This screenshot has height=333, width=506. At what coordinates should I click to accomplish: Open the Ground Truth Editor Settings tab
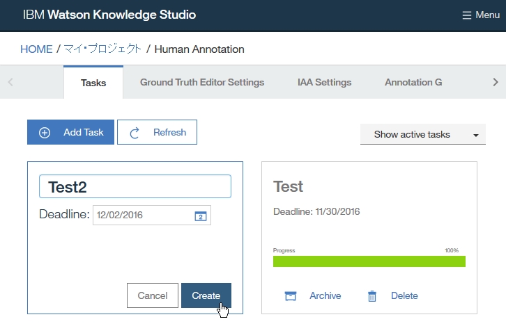202,83
